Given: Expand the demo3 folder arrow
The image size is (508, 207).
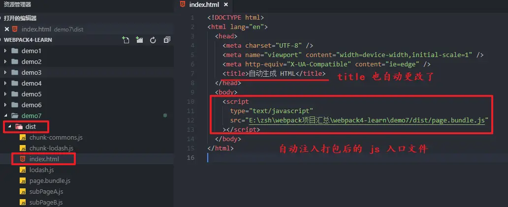Looking at the screenshot, I should (x=5, y=72).
